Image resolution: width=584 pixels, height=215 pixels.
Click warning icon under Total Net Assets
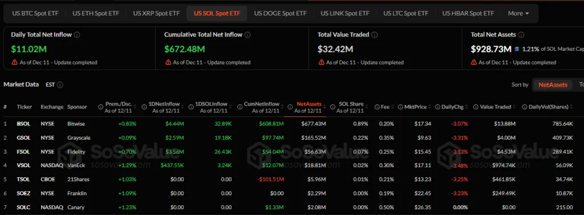pos(474,62)
